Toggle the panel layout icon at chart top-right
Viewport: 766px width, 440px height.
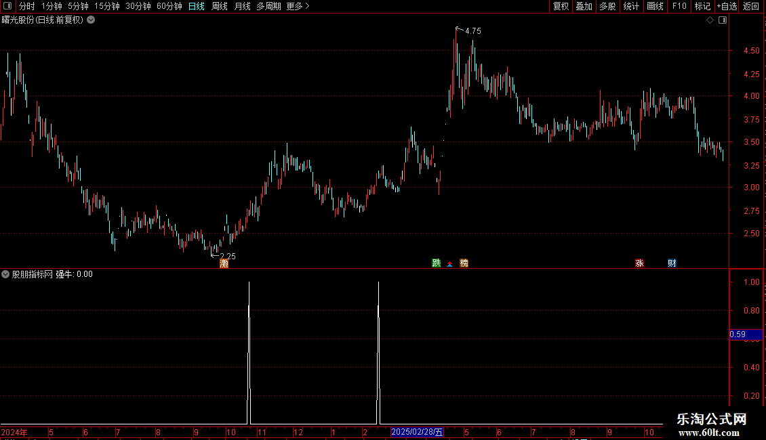pos(723,20)
